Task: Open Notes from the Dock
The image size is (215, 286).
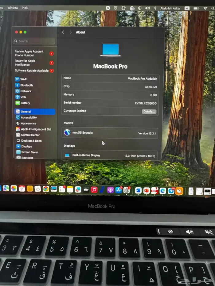Action: (x=70, y=189)
